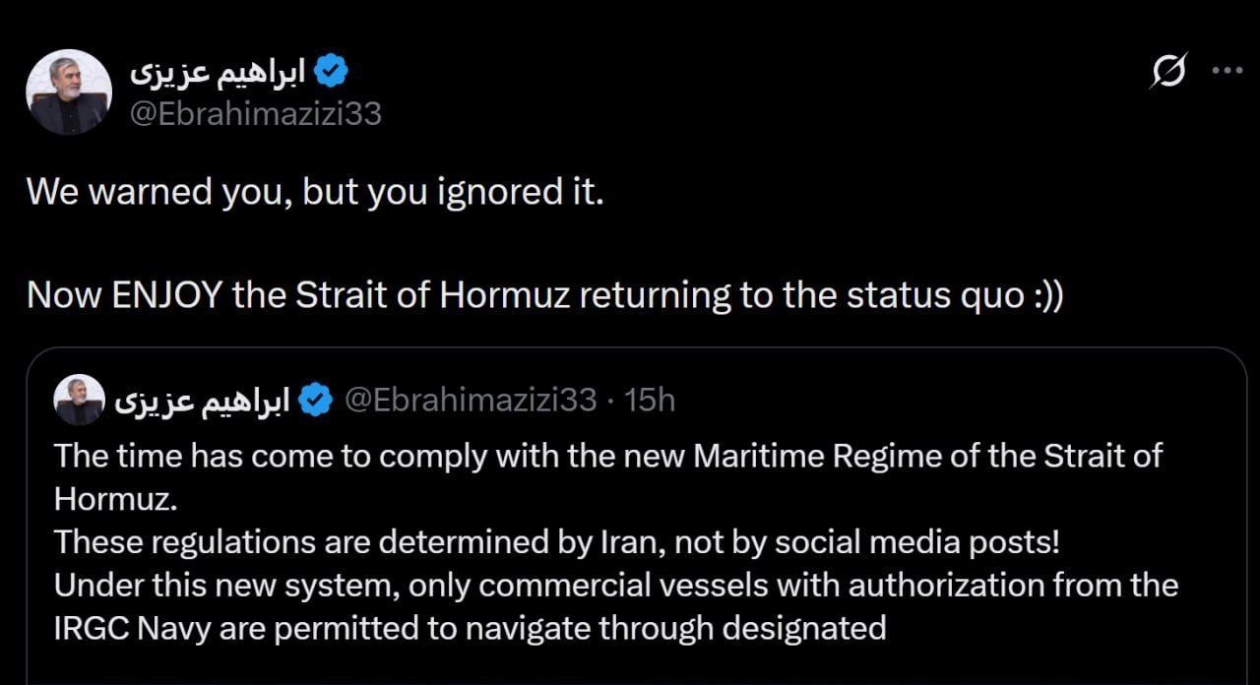Click quoted line starting "Under this new system"
This screenshot has width=1260, height=685.
pyautogui.click(x=615, y=585)
